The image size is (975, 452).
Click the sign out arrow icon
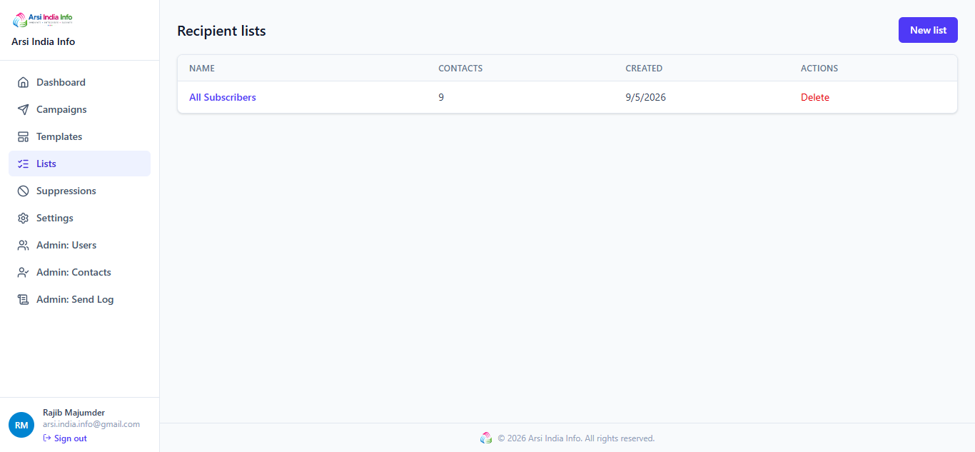[x=47, y=438]
